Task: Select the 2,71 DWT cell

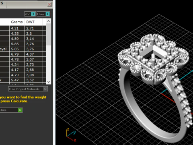Action: [x=34, y=28]
